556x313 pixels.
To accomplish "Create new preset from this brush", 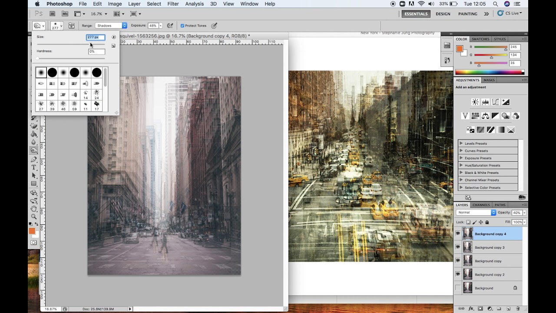I will point(113,46).
